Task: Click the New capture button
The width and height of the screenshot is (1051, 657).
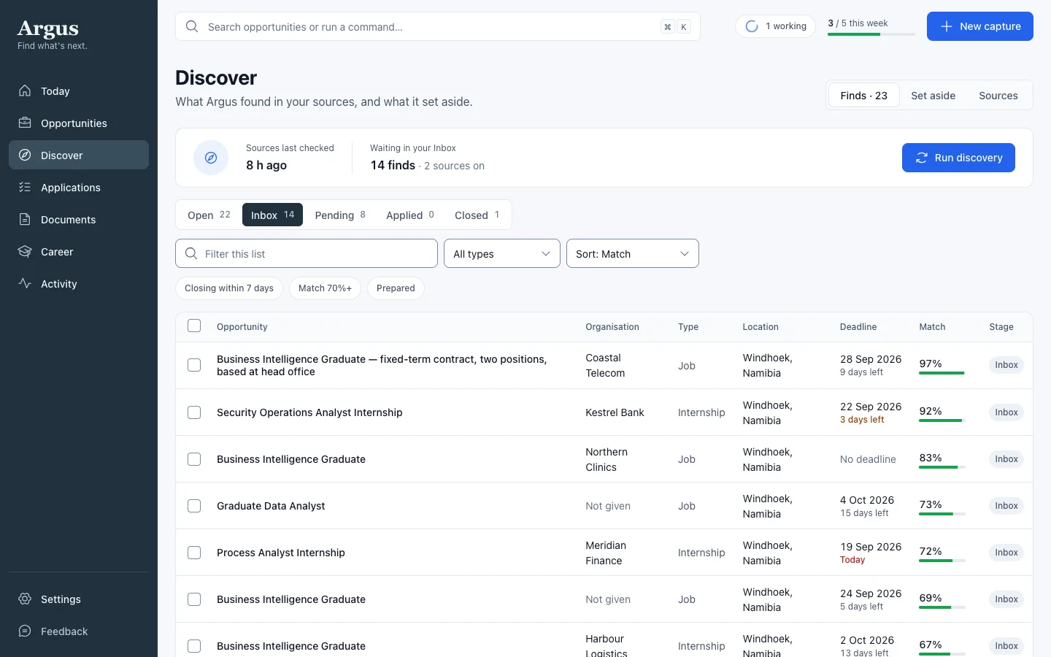Action: [980, 26]
